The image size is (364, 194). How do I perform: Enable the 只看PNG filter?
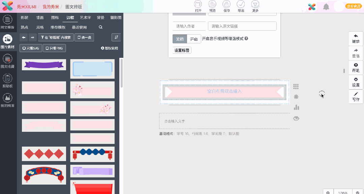coord(54,48)
